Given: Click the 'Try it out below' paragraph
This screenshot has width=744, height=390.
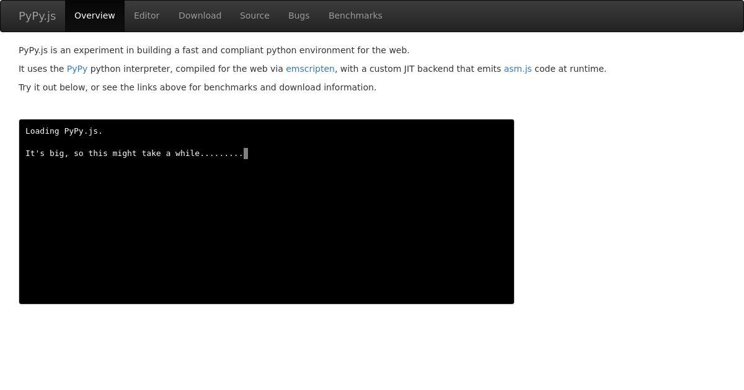Looking at the screenshot, I should pos(197,87).
